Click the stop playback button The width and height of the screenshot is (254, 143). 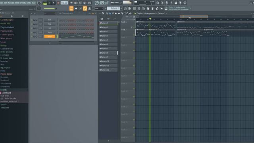54,3
